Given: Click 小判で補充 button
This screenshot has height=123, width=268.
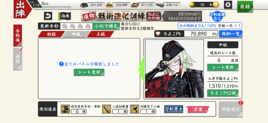Looking at the screenshot, I should coord(106,26).
